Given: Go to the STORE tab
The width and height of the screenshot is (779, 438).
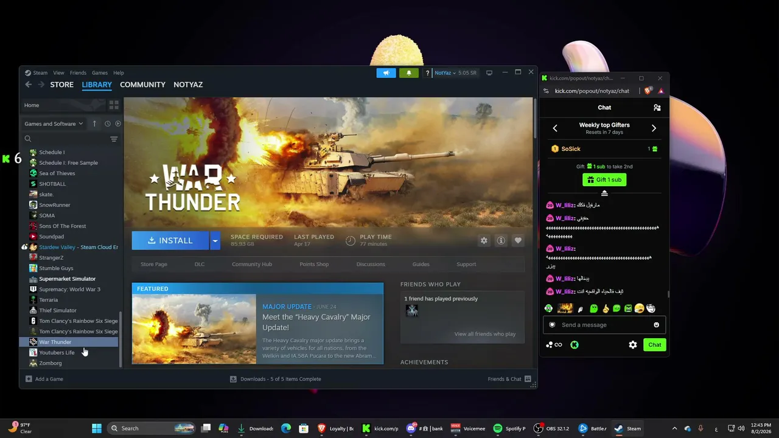Looking at the screenshot, I should coord(61,85).
